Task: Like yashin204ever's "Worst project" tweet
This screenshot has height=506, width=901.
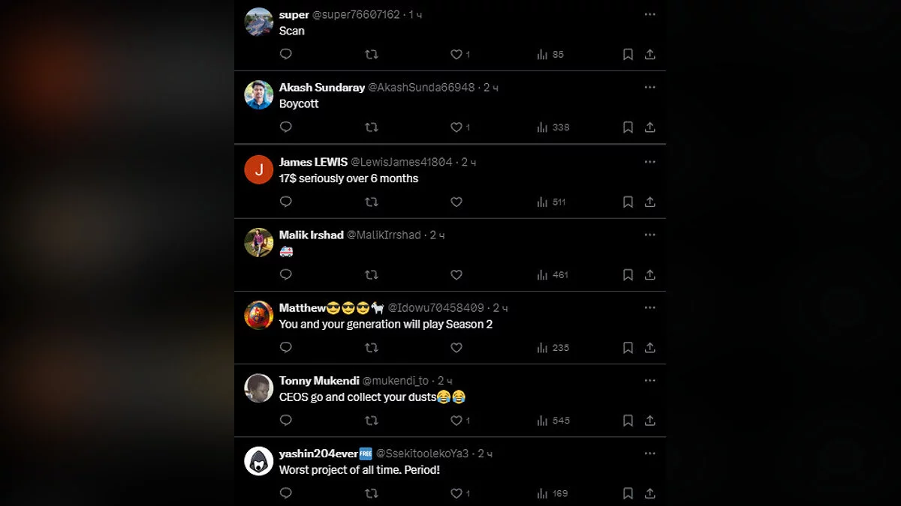Action: (456, 493)
